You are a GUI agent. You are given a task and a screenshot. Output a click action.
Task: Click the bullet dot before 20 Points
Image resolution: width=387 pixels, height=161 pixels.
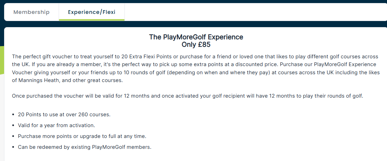point(13,115)
